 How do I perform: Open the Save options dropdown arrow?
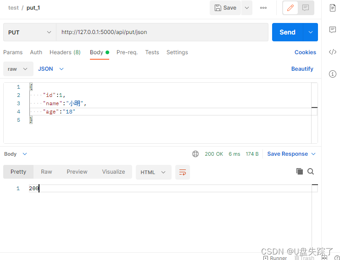coord(247,8)
